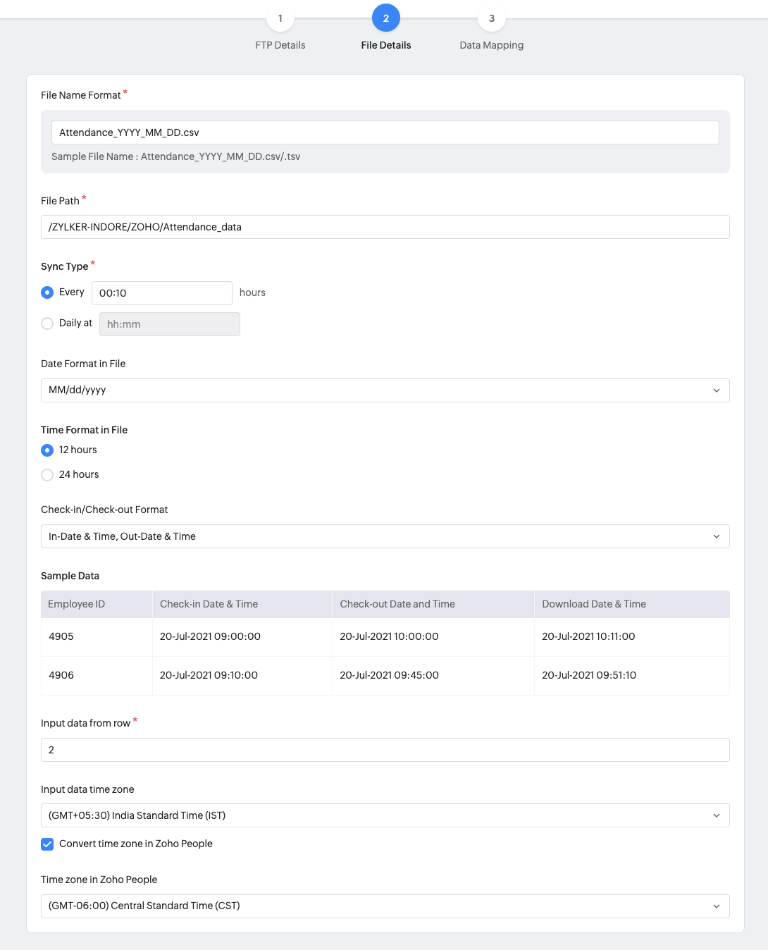This screenshot has width=768, height=950.
Task: Click the step 2 File Details circle
Action: point(386,19)
